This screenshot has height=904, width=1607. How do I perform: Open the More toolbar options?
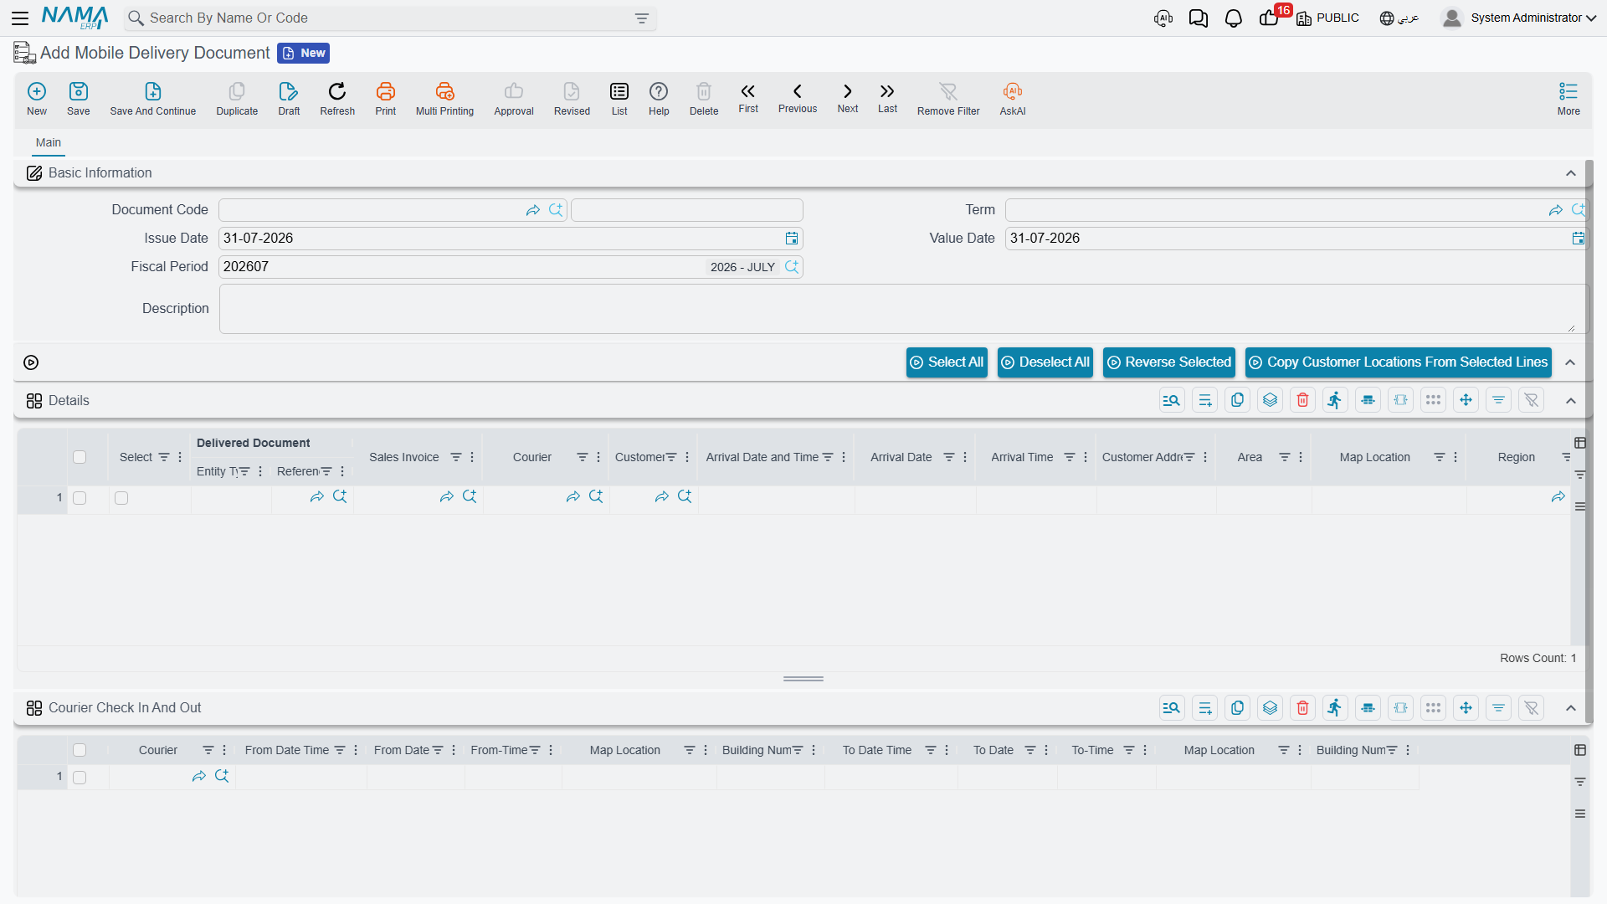pyautogui.click(x=1568, y=99)
